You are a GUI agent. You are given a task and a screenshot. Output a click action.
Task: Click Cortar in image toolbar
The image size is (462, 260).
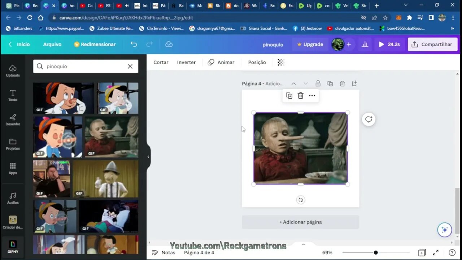click(161, 62)
